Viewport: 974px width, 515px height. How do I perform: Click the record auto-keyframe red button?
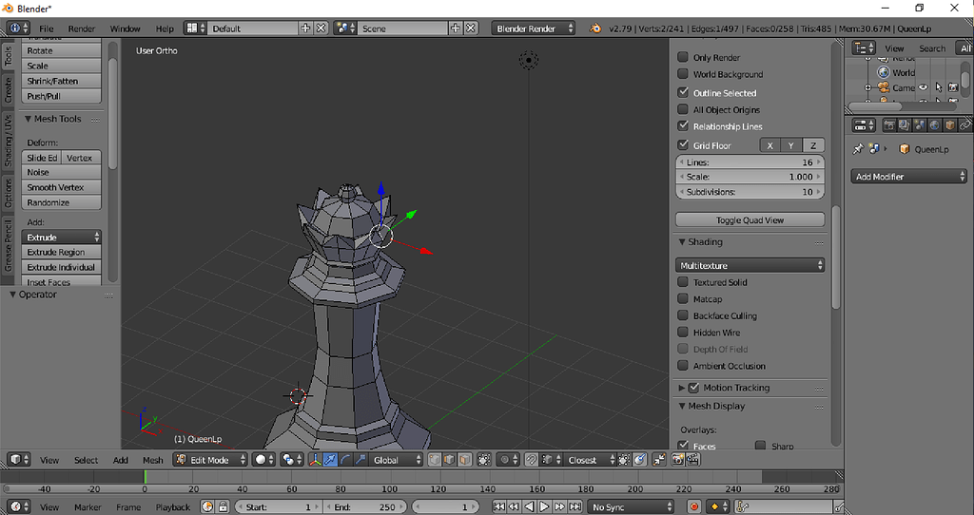(x=694, y=507)
